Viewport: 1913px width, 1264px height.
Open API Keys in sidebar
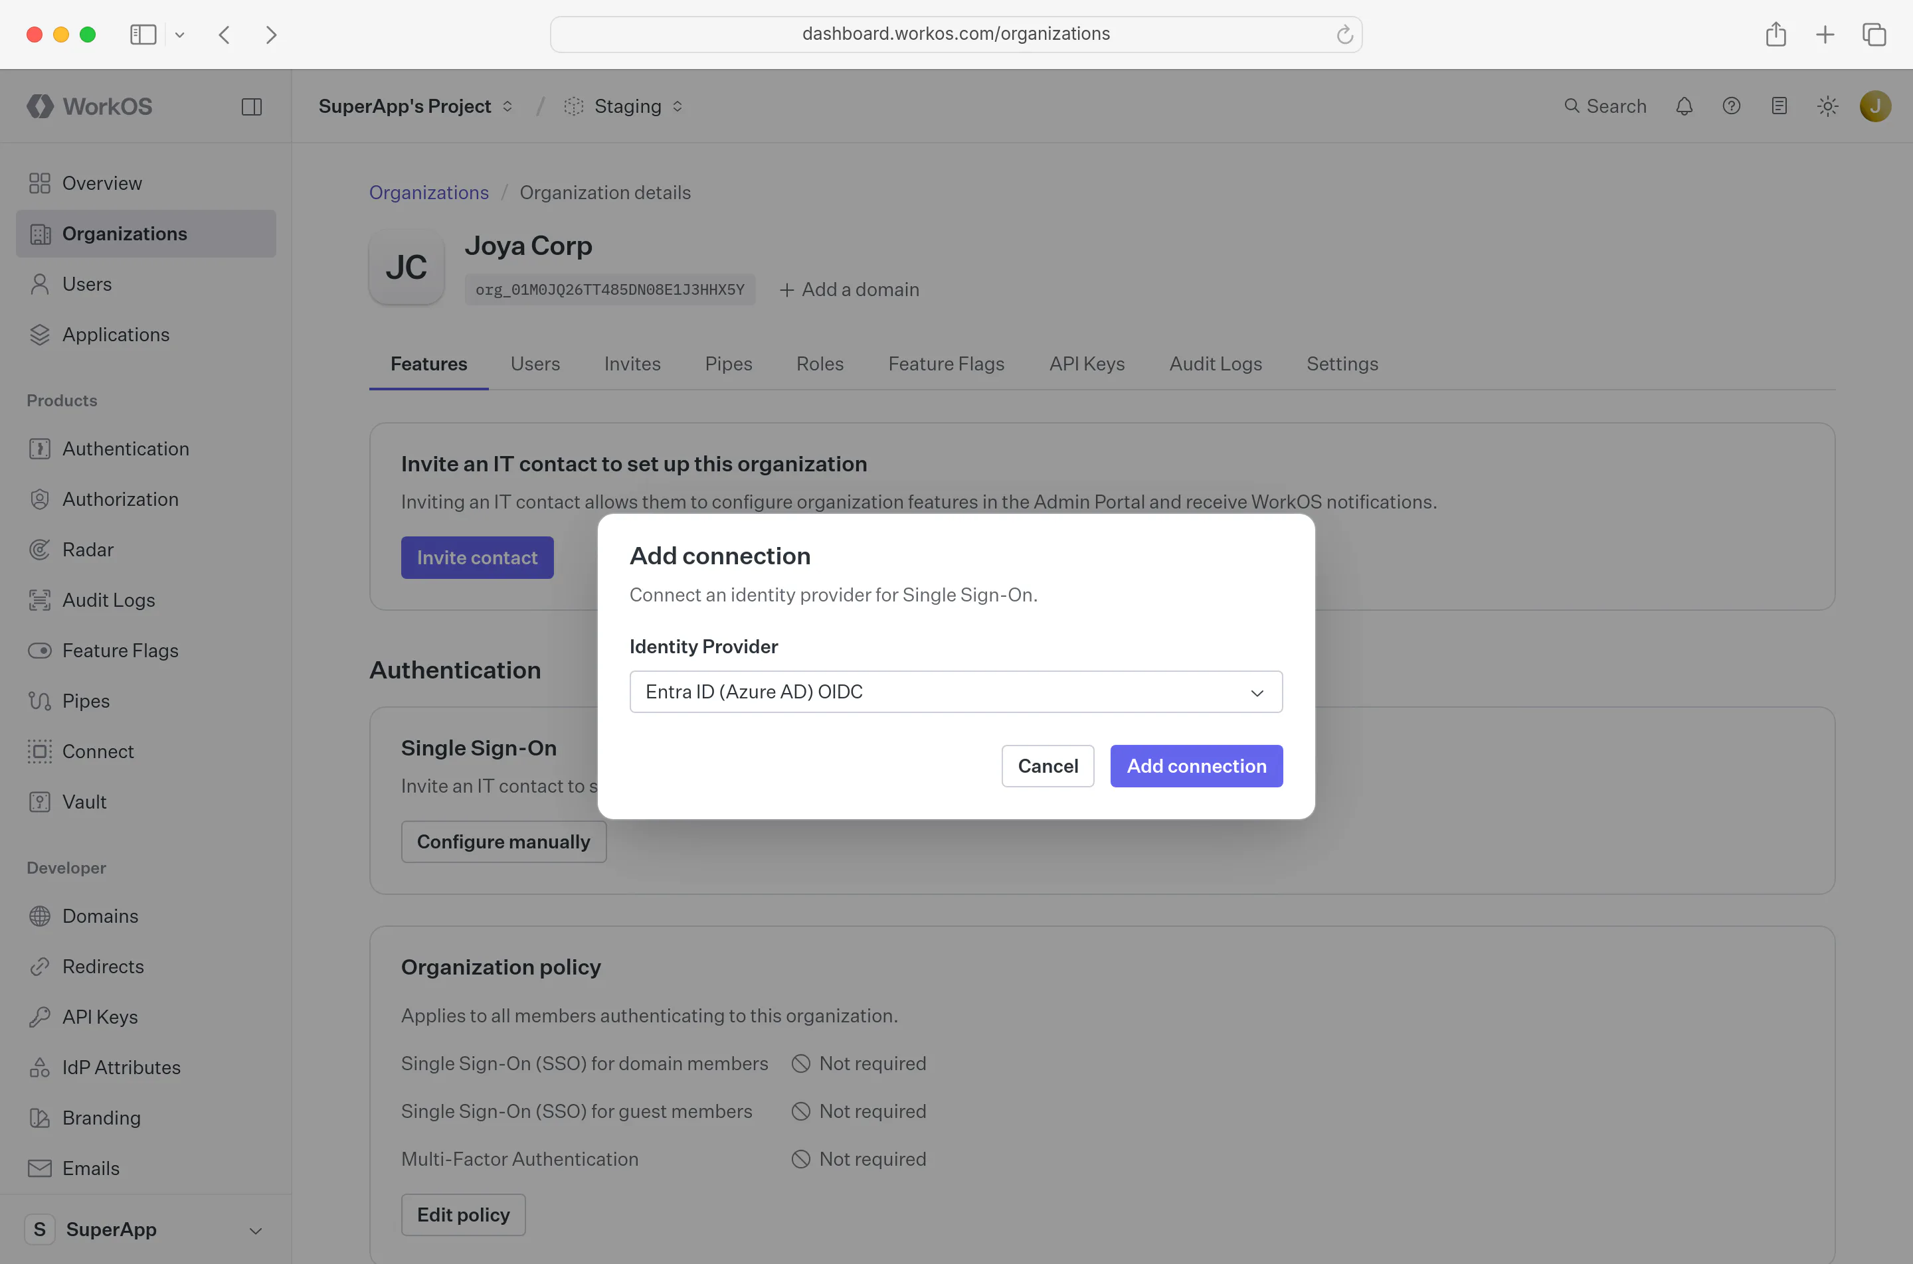click(x=146, y=1017)
